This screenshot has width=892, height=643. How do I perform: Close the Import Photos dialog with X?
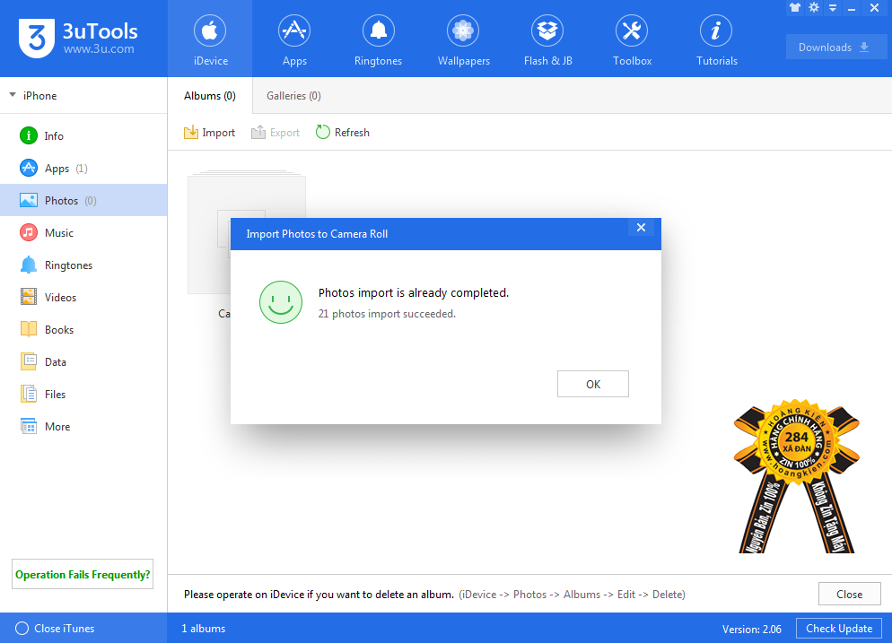[x=641, y=228]
